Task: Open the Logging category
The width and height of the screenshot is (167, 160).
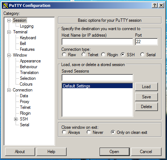Action: pos(27,26)
